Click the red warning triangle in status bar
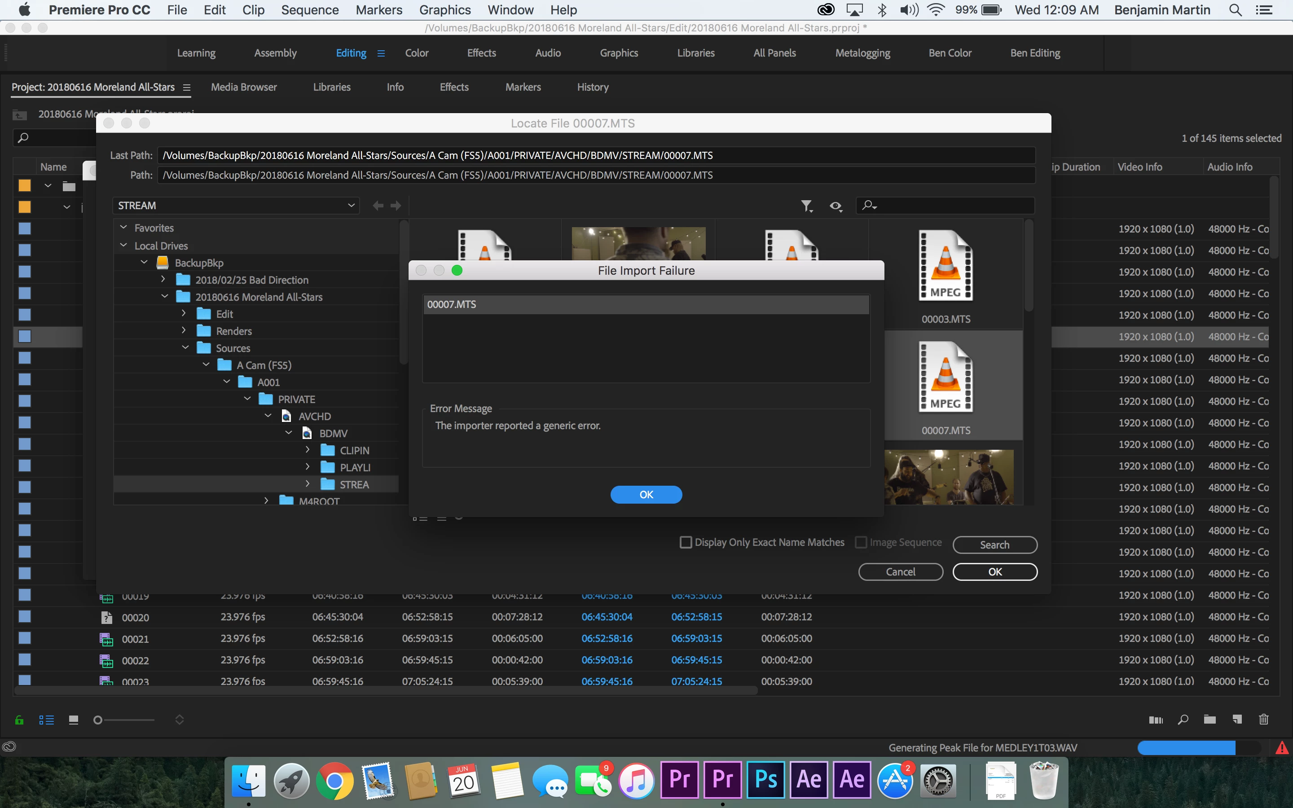The image size is (1293, 808). pyautogui.click(x=1281, y=747)
